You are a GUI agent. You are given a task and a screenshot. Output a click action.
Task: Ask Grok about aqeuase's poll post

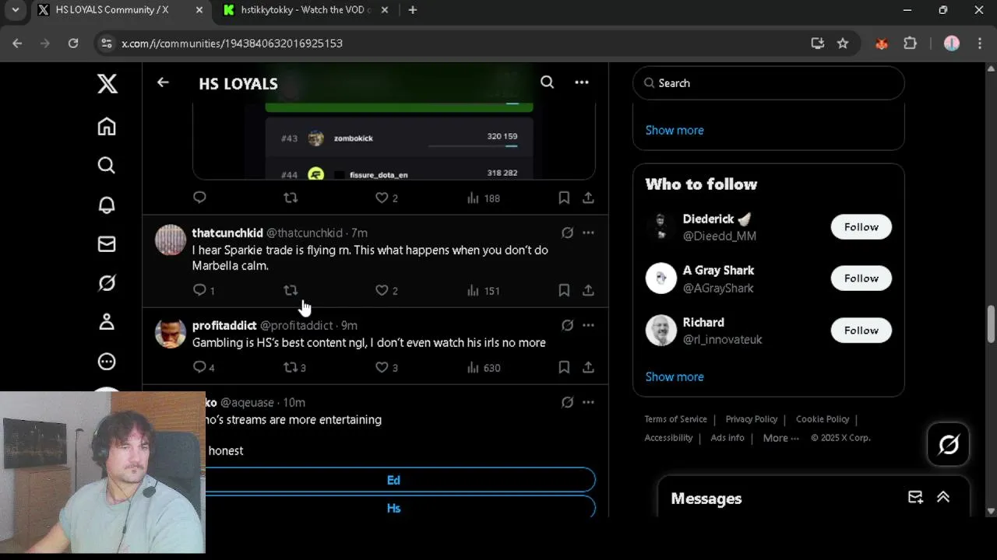(x=567, y=402)
